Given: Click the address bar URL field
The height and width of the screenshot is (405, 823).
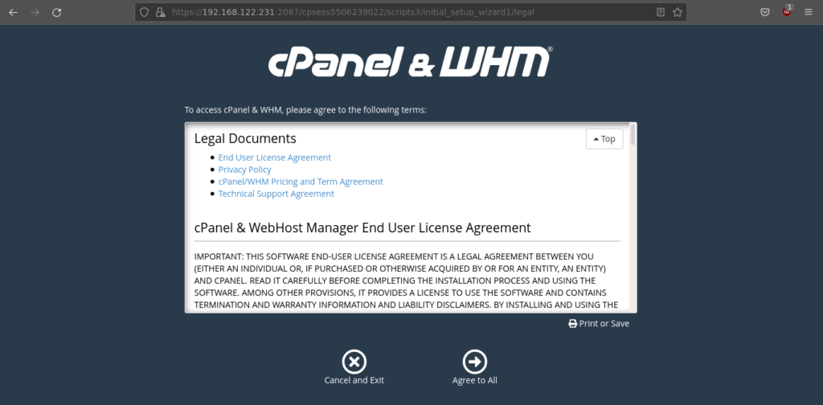Looking at the screenshot, I should [411, 12].
